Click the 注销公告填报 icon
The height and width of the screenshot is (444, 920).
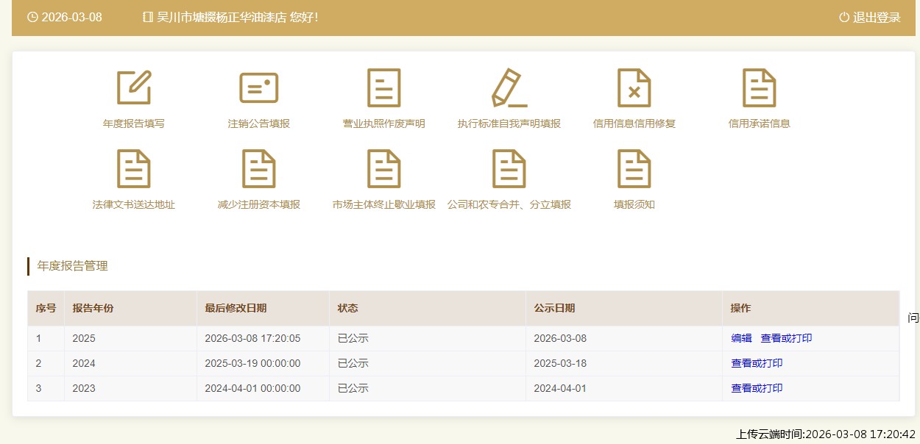click(259, 88)
